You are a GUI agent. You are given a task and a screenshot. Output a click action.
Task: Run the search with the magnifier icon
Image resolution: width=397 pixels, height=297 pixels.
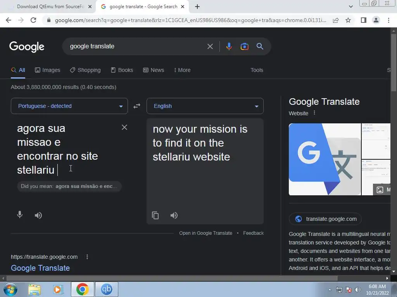260,46
